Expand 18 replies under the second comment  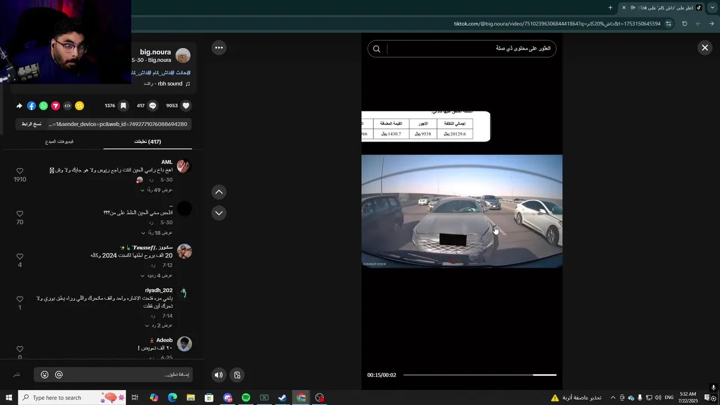156,233
